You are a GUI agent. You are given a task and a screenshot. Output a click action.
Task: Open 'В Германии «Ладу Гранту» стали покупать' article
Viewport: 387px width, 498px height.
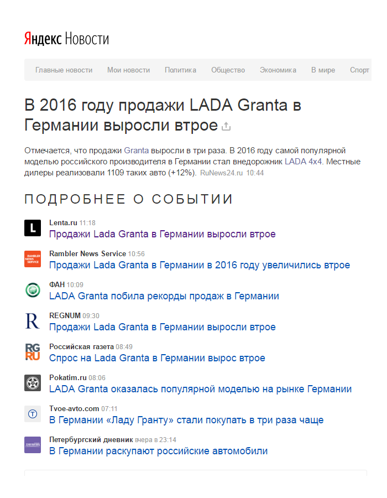(186, 420)
